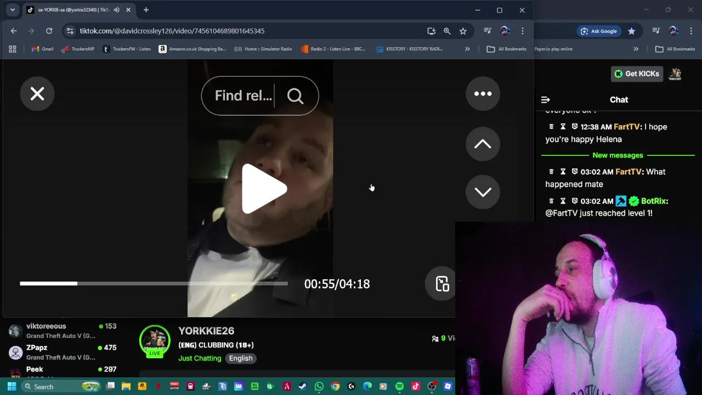Open the TruckersMP bookmark
Image resolution: width=702 pixels, height=395 pixels.
click(x=78, y=49)
